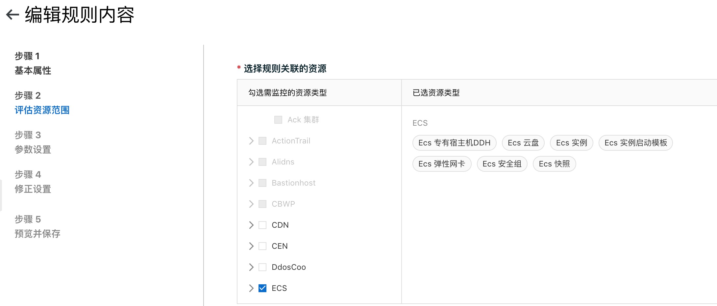Click the Ack 集群 disabled checkbox
Image resolution: width=717 pixels, height=306 pixels.
tap(278, 120)
